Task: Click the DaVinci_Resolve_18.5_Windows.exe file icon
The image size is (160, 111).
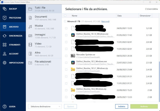Action: [x=73, y=63]
